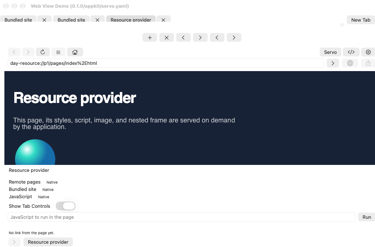The height and width of the screenshot is (247, 375).
Task: Reload the current page
Action: click(x=43, y=52)
